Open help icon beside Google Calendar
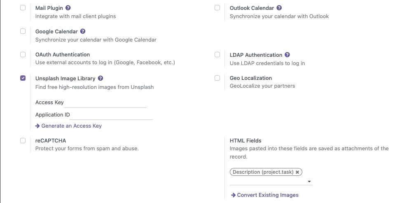 (83, 31)
